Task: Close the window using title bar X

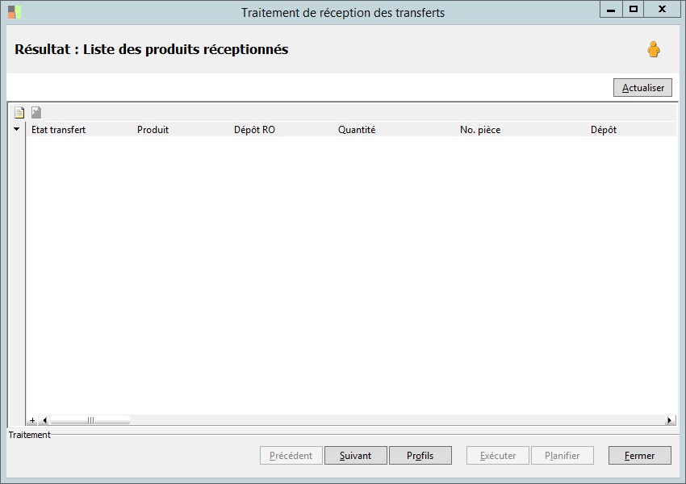Action: [x=662, y=10]
